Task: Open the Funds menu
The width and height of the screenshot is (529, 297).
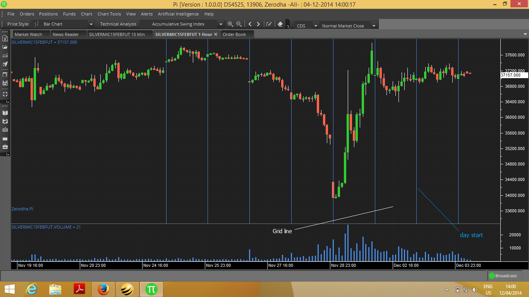Action: (x=69, y=14)
